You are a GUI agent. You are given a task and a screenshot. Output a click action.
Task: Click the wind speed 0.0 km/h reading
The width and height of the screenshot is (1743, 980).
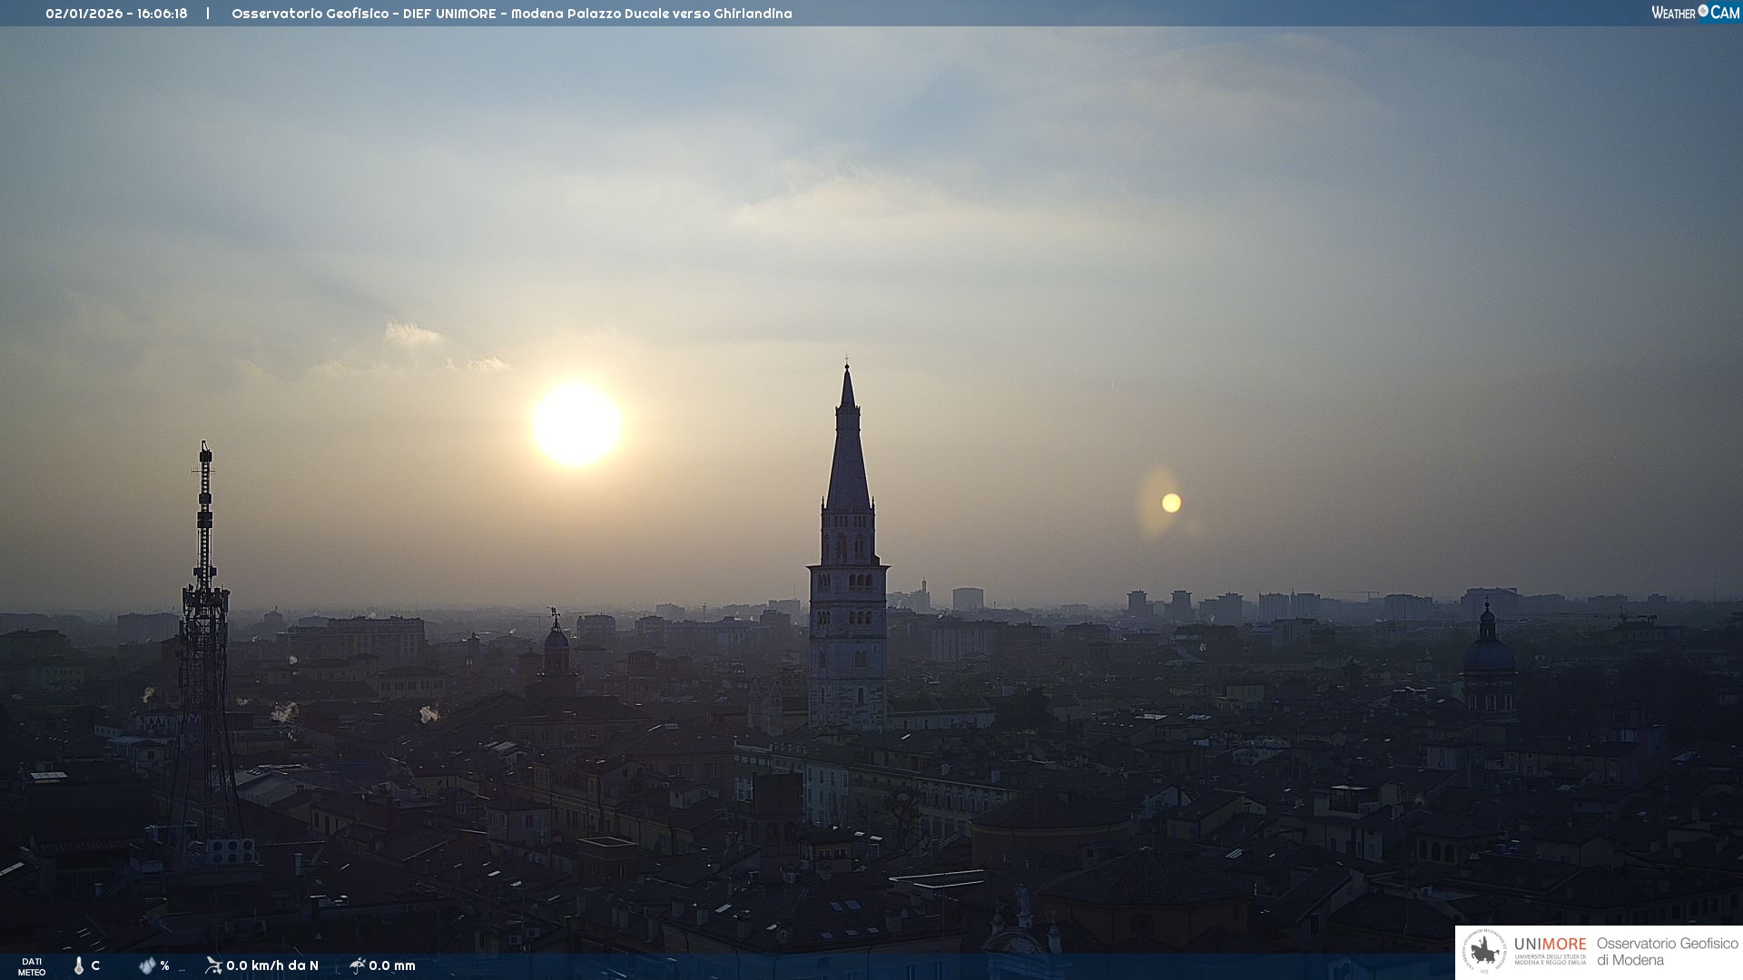(x=272, y=965)
